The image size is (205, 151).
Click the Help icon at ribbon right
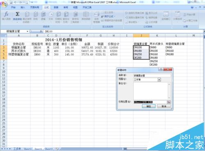click(192, 7)
